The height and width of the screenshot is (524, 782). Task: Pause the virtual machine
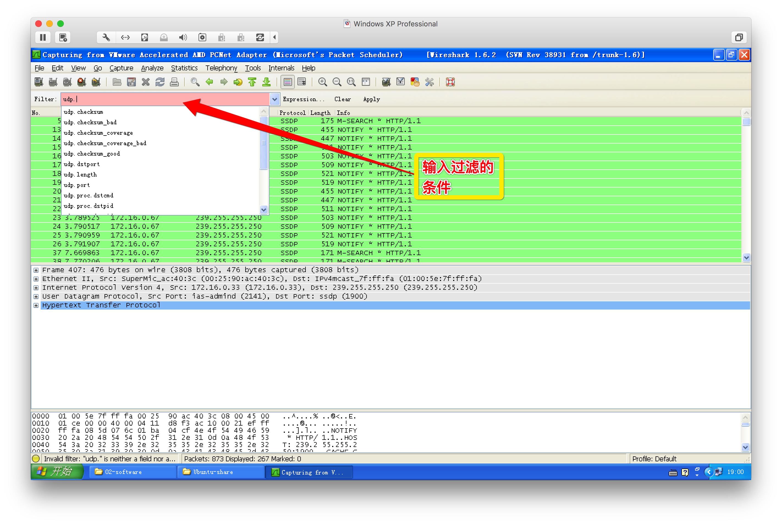[43, 37]
